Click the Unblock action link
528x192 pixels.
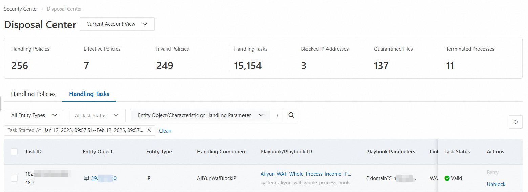(x=496, y=184)
